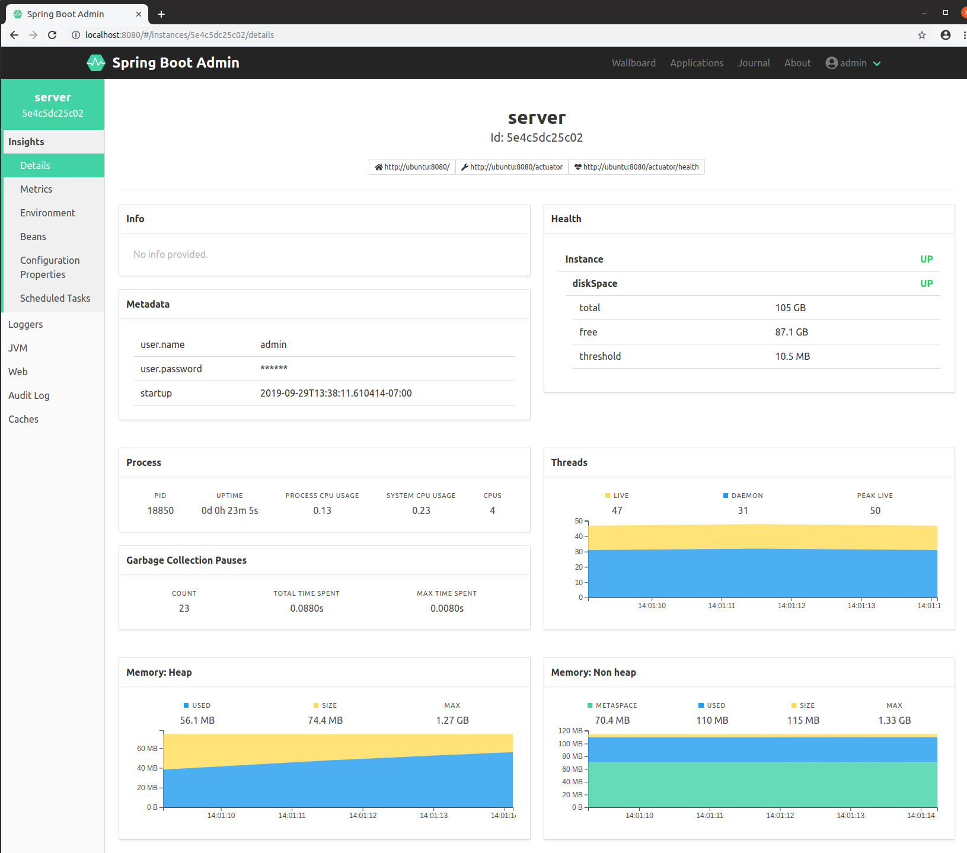The height and width of the screenshot is (853, 967).
Task: Open the Applications nav item
Action: (697, 63)
